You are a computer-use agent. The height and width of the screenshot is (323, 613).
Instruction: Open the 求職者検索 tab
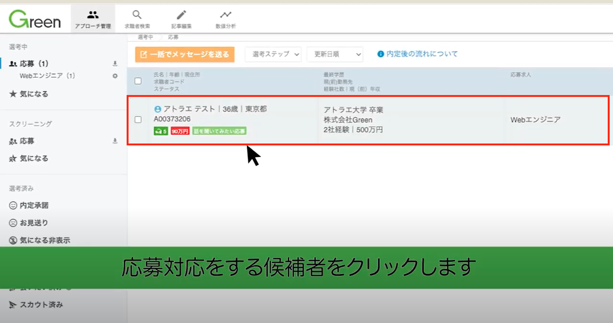pyautogui.click(x=137, y=19)
